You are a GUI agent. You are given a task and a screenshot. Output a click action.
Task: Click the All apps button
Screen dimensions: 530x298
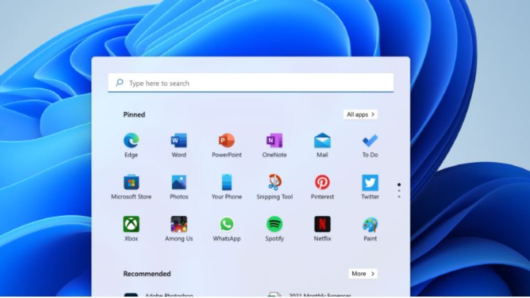(x=360, y=115)
